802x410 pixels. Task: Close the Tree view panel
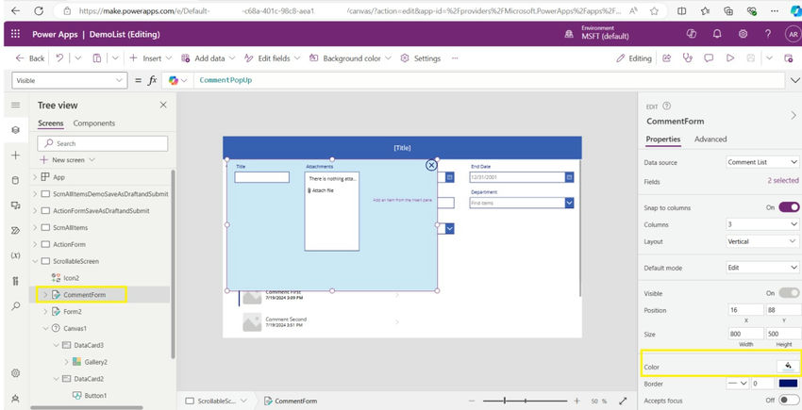163,105
